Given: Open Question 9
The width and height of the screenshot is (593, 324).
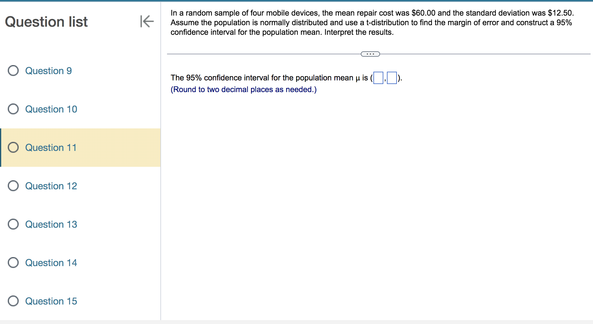Looking at the screenshot, I should point(48,70).
